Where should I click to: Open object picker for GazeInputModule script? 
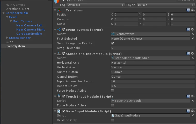(x=193, y=115)
